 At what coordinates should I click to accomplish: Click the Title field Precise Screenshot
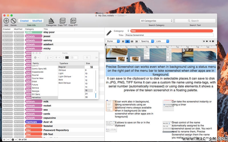coord(169,35)
